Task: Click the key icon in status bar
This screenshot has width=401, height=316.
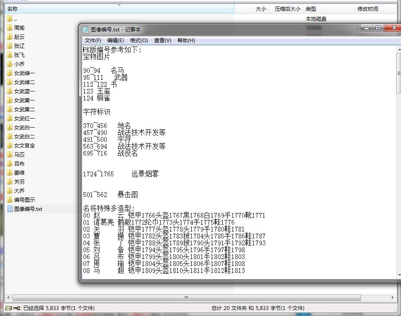Action: point(17,308)
